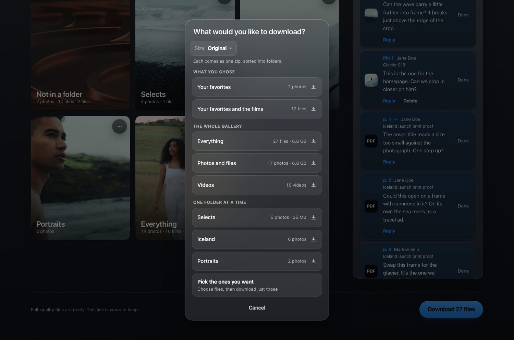
Task: Click the PDF icon on the p. 3 comment
Action: [x=371, y=271]
